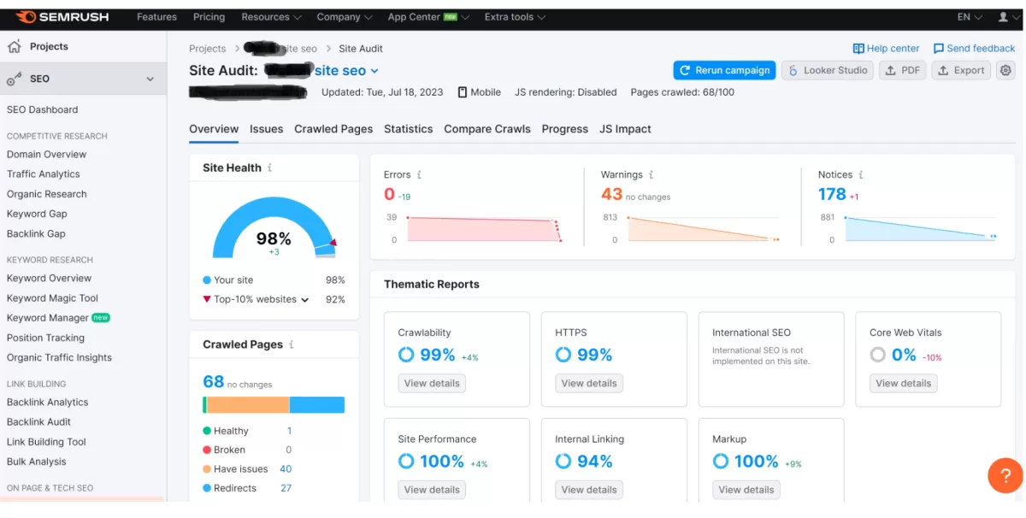This screenshot has height=518, width=1026.
Task: Switch to the Statistics tab
Action: (x=408, y=129)
